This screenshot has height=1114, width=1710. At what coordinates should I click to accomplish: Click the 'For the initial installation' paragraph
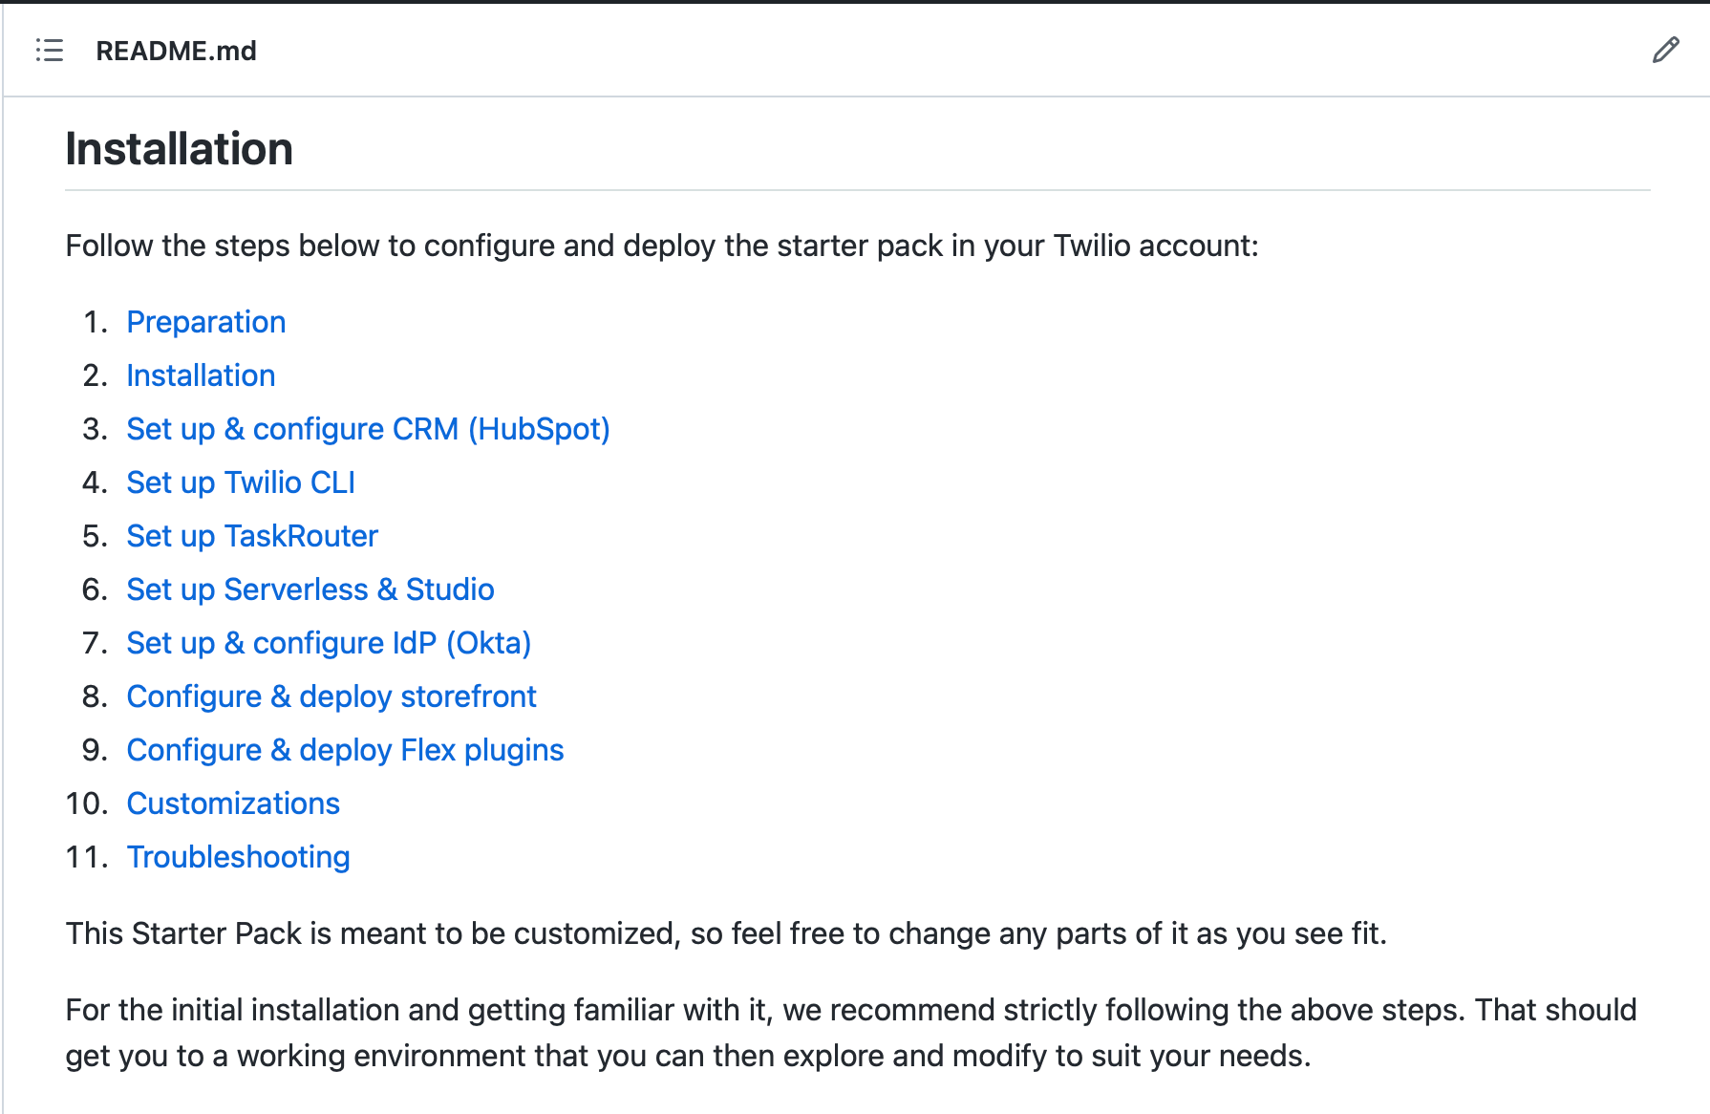(850, 1010)
